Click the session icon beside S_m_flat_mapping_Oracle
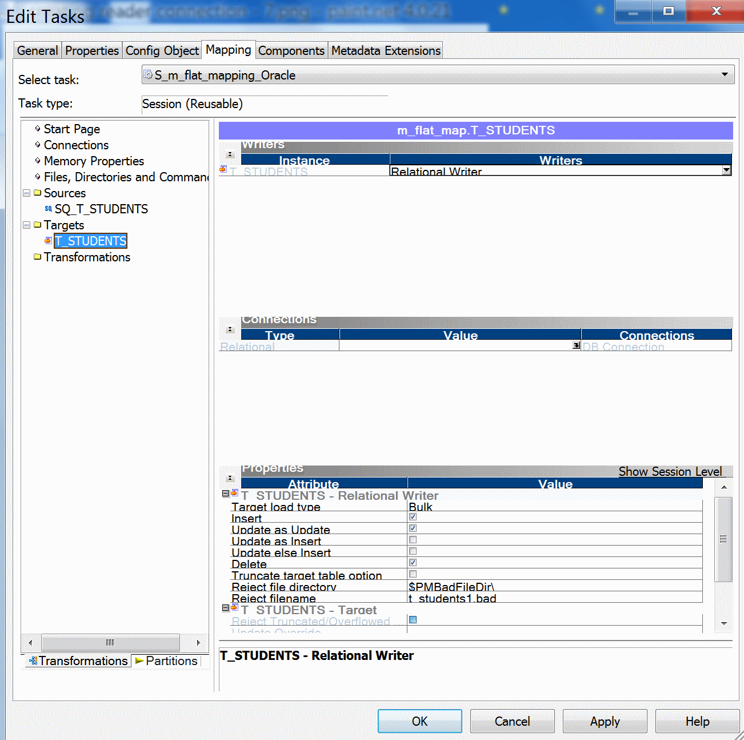The height and width of the screenshot is (740, 744). (149, 75)
